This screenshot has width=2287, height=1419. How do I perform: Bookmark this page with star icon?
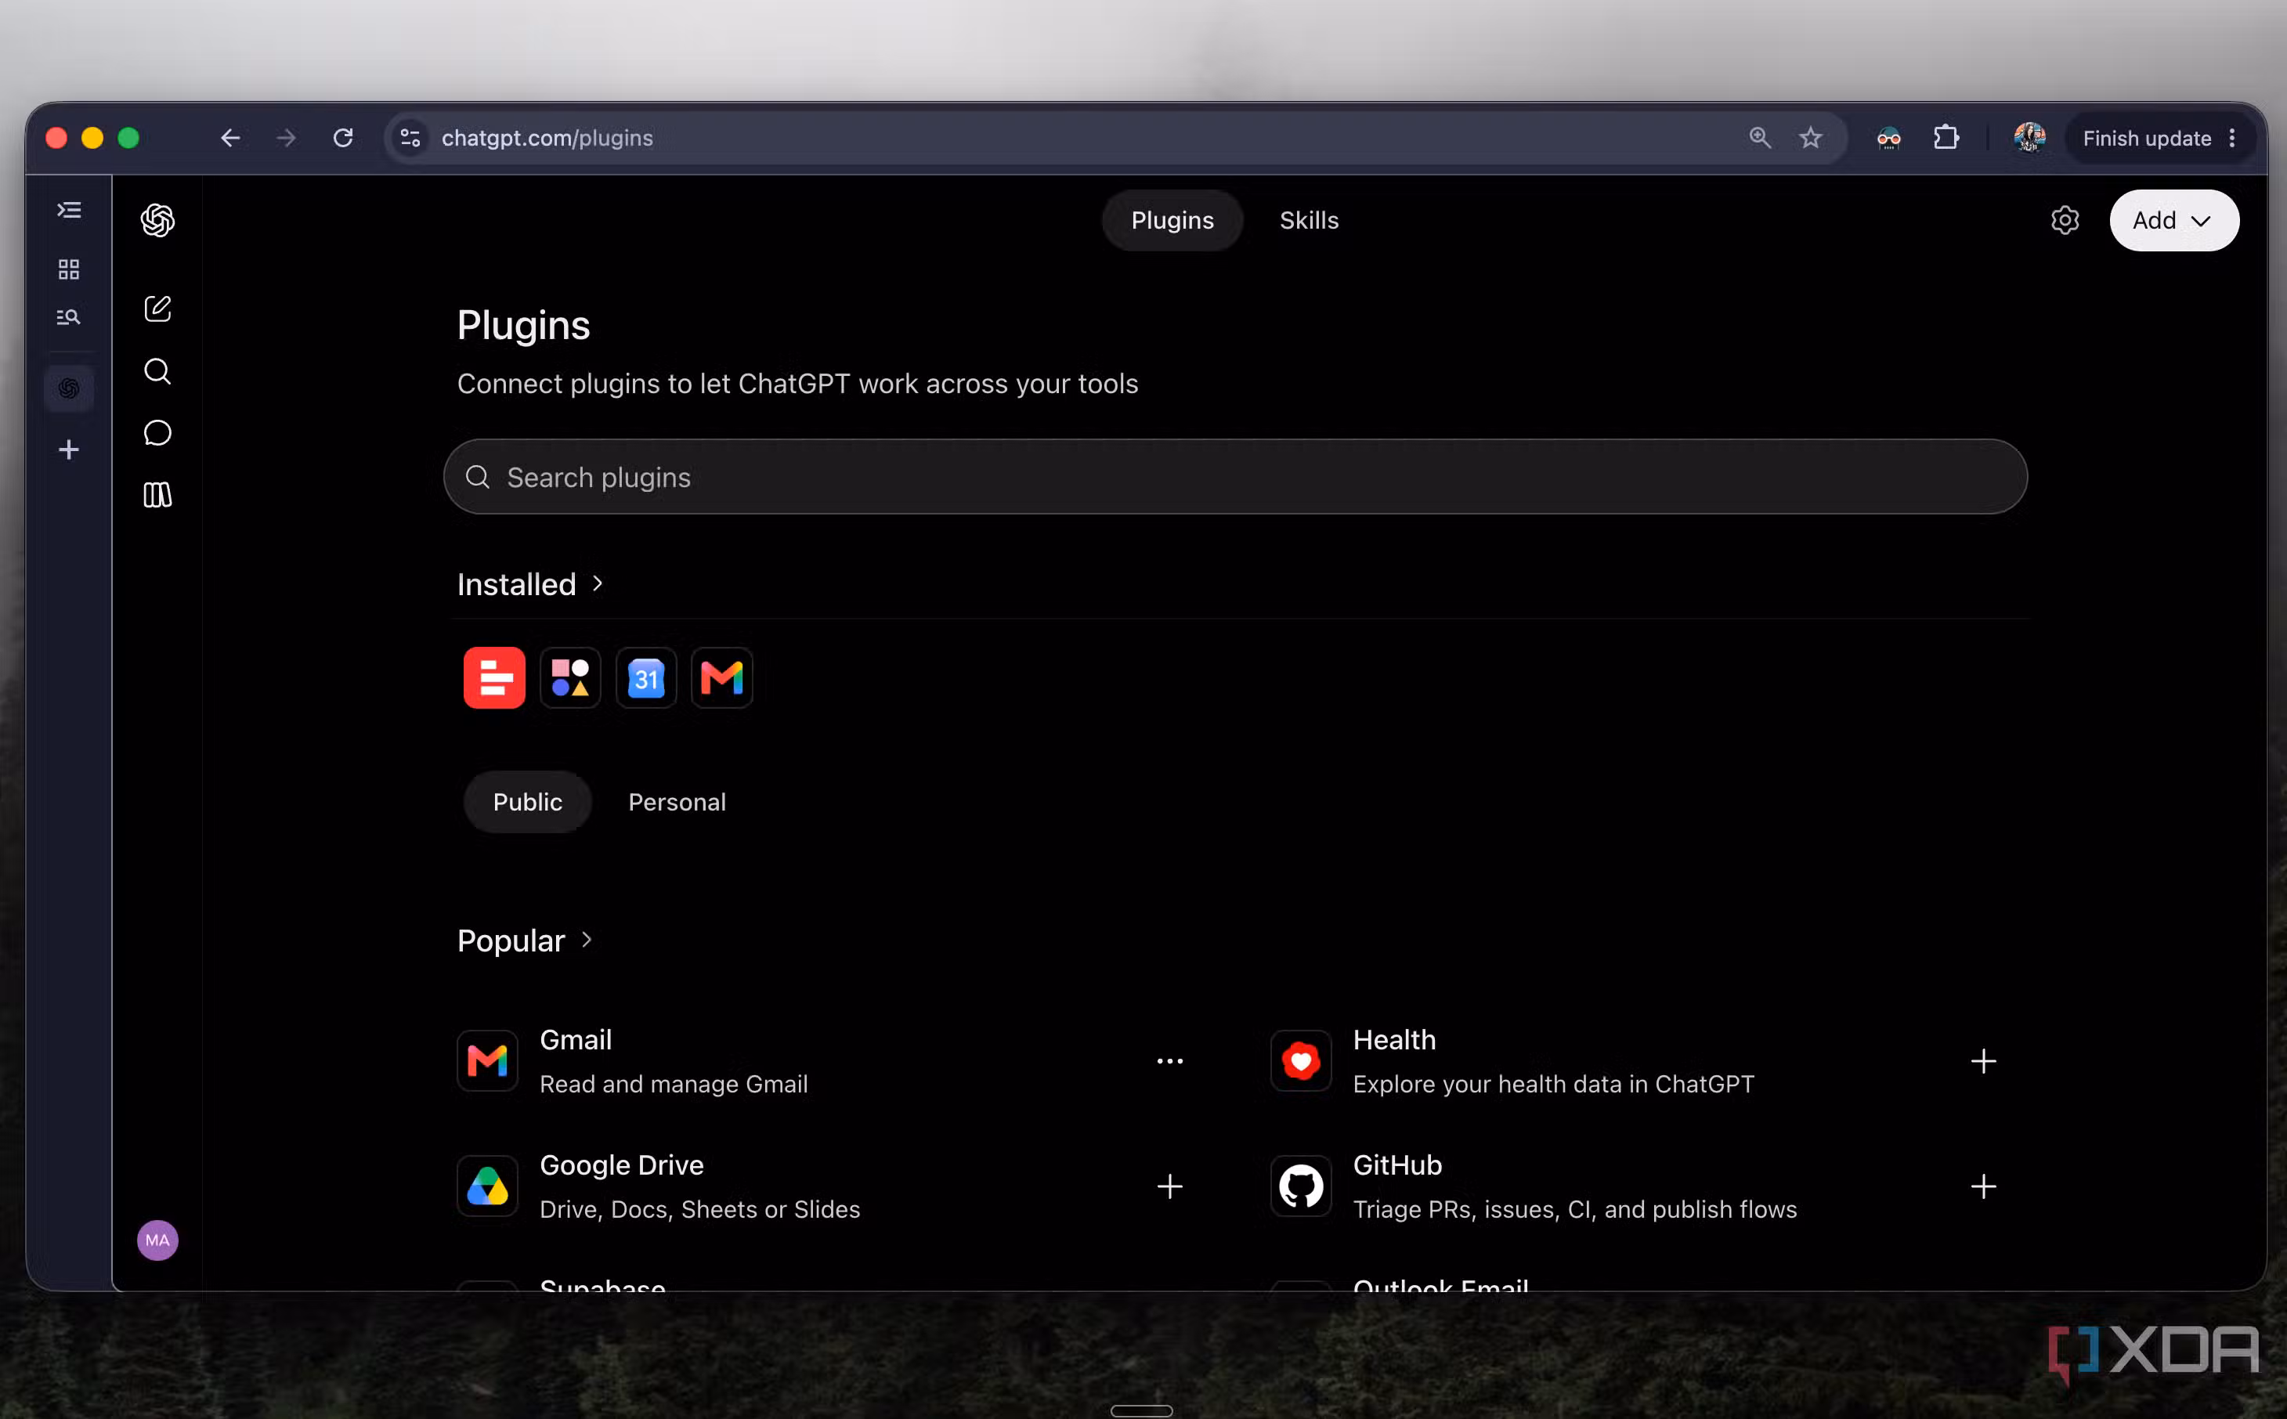click(x=1810, y=138)
